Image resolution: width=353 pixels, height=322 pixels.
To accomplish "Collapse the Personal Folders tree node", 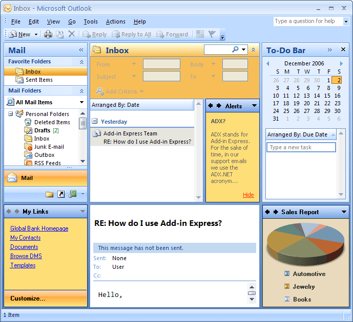I will (11, 114).
